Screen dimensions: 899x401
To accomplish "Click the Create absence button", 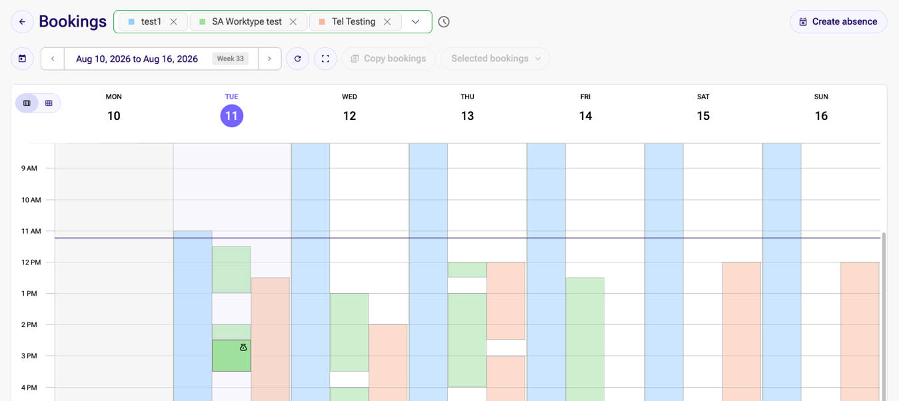I will click(x=838, y=22).
